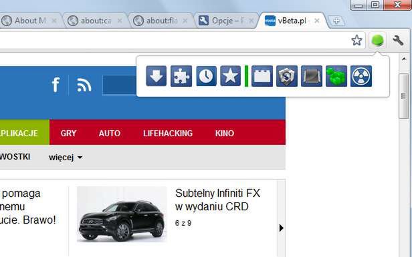Open the LIFEHACKING menu section
Image resolution: width=412 pixels, height=257 pixels.
click(x=168, y=133)
